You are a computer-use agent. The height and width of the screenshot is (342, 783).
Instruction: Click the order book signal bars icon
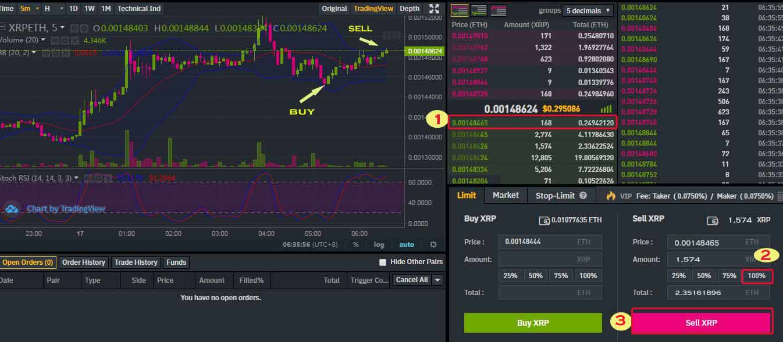point(606,109)
